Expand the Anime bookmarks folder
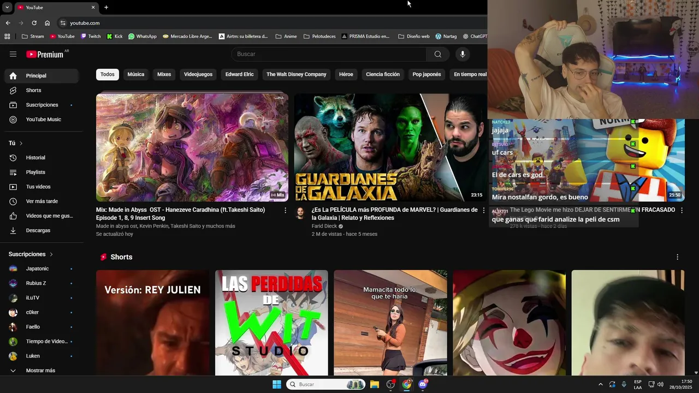 [286, 37]
